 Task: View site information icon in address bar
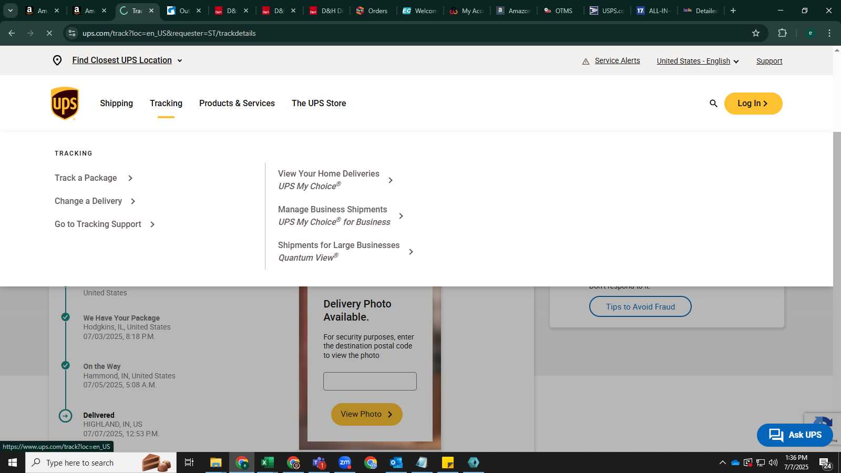[x=72, y=33]
